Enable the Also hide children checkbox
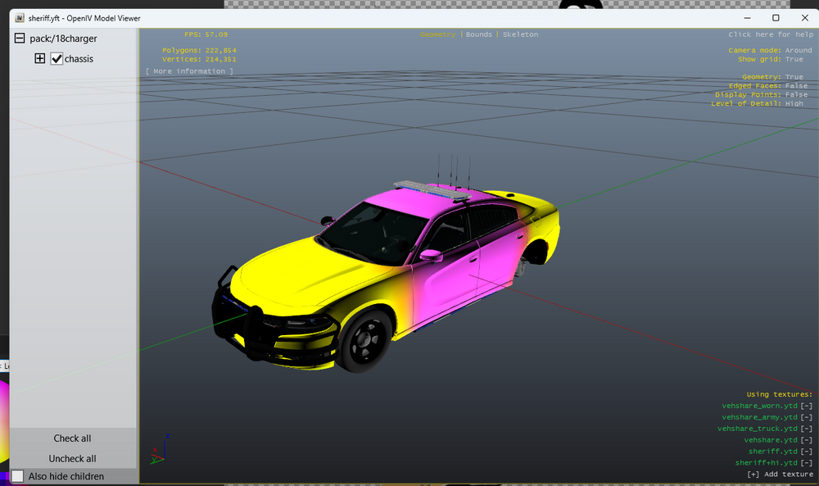Image resolution: width=819 pixels, height=486 pixels. click(18, 476)
